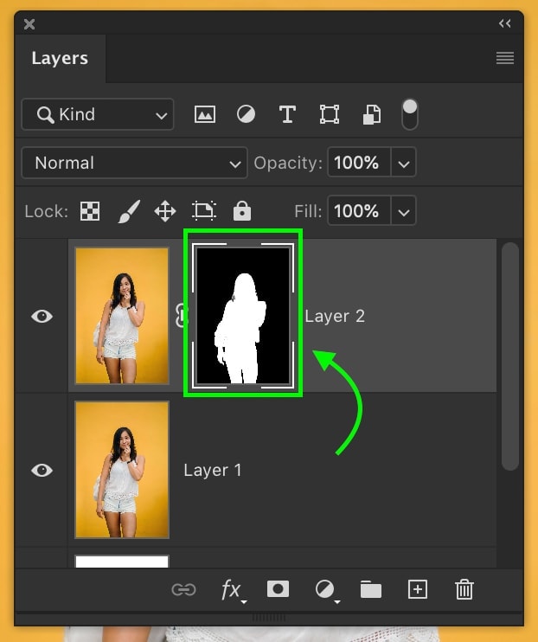538x642 pixels.
Task: Close the Layers panel
Action: tap(29, 24)
